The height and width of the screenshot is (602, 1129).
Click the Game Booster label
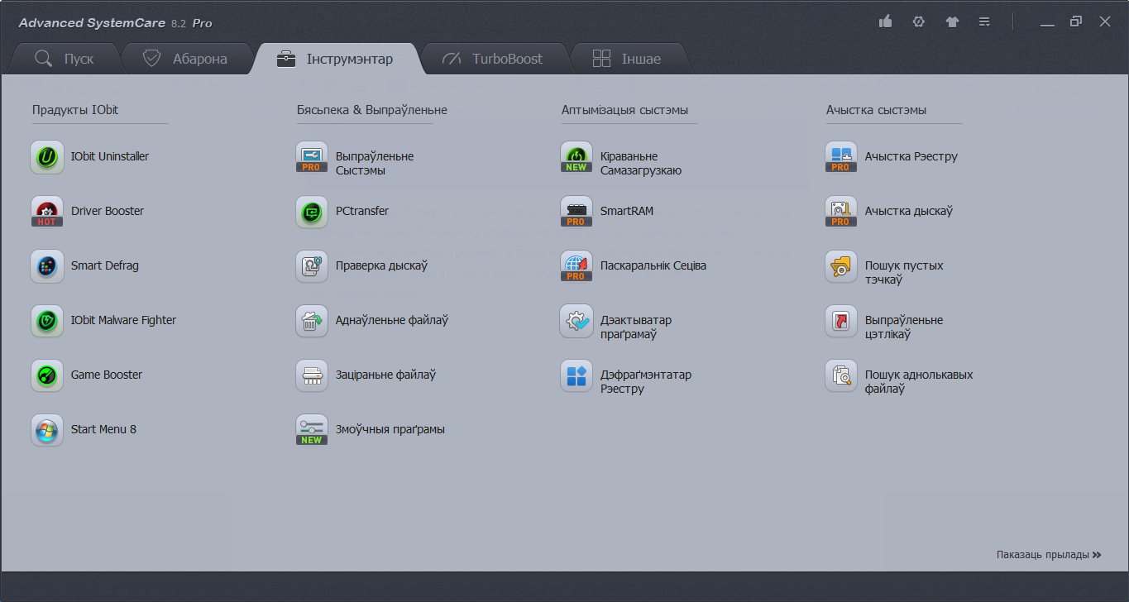107,375
